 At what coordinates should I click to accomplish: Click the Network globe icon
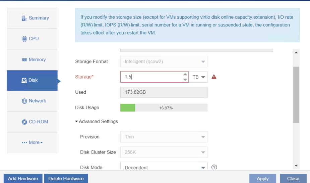24,101
